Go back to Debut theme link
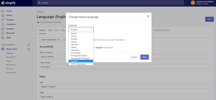 click(40, 12)
